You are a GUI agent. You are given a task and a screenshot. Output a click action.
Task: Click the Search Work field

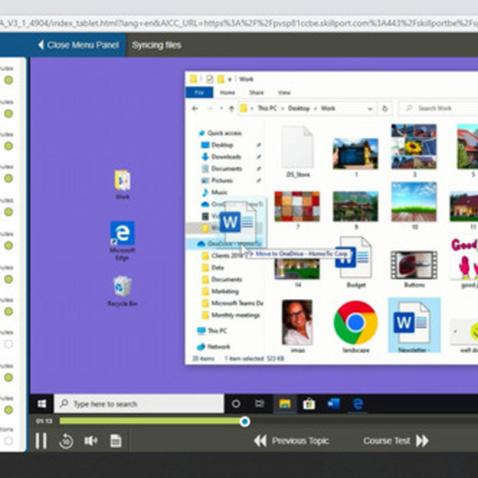pos(439,108)
